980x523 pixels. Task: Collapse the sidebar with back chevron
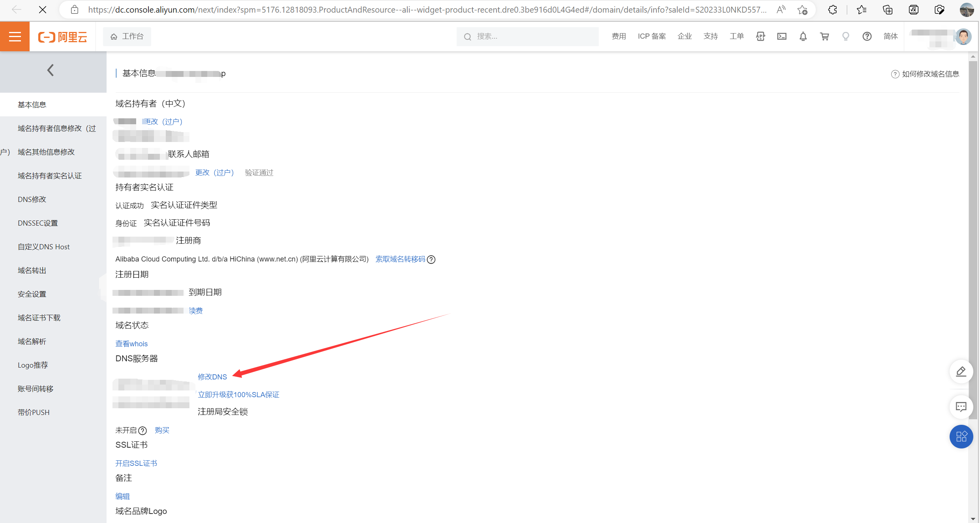coord(51,70)
